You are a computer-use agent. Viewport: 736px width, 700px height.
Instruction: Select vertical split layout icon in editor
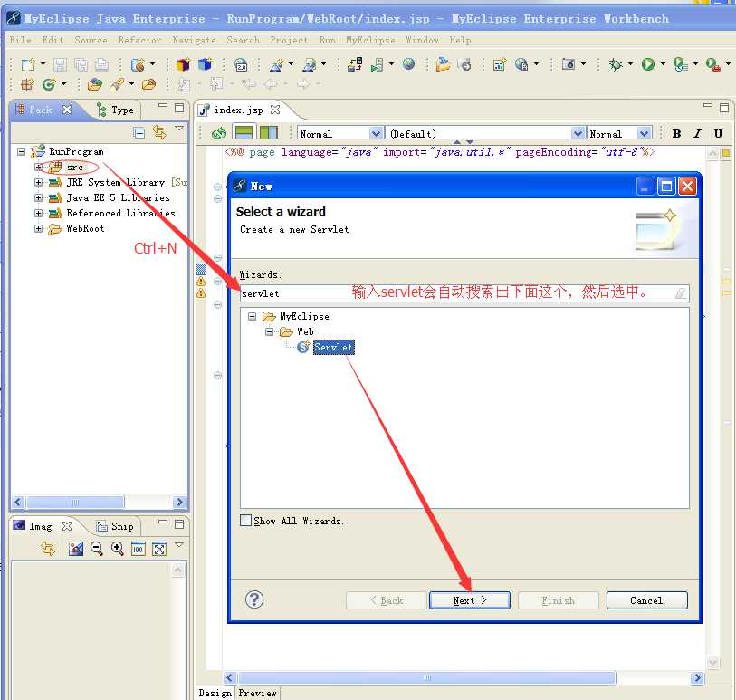[x=268, y=133]
